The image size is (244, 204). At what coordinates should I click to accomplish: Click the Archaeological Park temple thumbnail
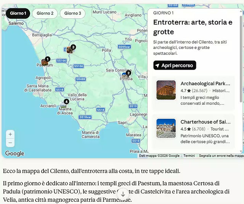tap(166, 90)
